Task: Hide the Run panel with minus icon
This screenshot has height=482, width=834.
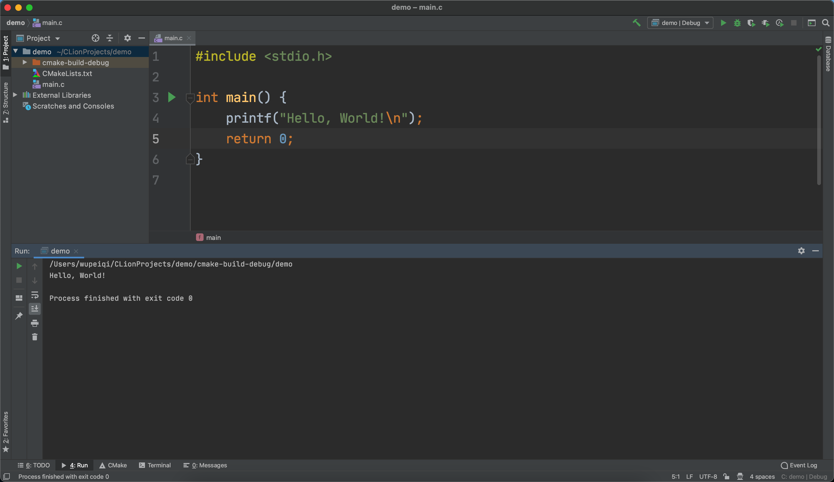Action: tap(815, 251)
